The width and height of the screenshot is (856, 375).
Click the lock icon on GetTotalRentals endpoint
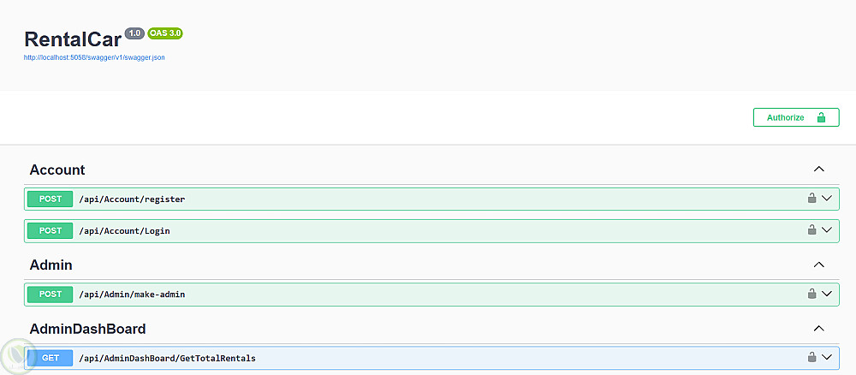click(811, 357)
